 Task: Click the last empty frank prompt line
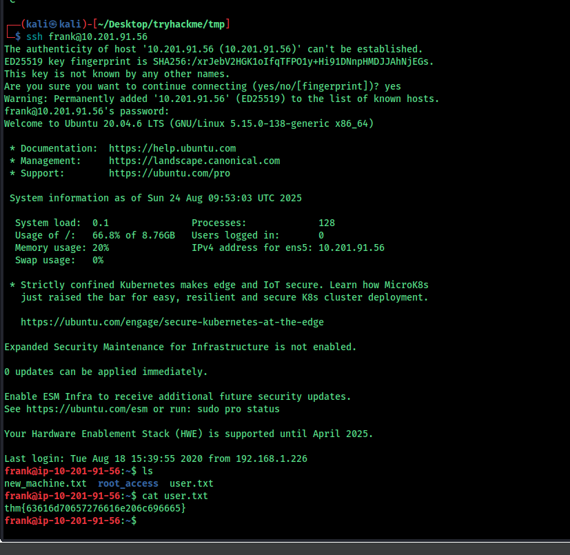[x=70, y=521]
